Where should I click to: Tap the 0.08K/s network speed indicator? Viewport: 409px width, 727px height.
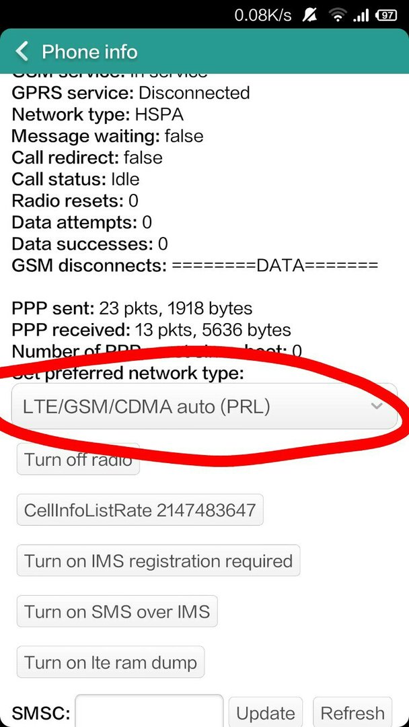coord(262,15)
